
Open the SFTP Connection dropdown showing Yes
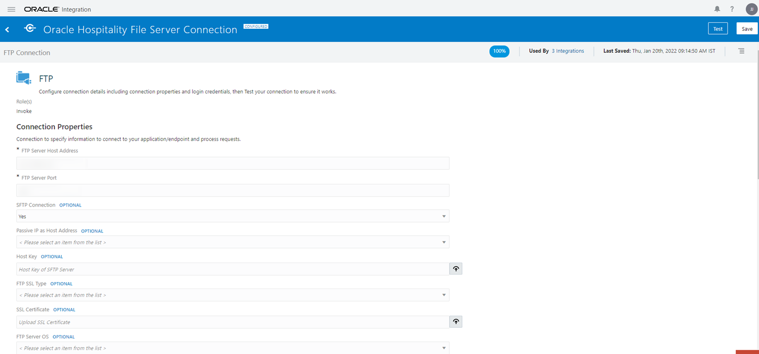(233, 216)
